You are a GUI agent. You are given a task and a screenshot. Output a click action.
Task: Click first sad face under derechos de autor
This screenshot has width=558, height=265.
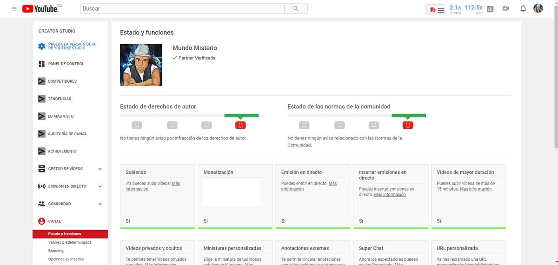[x=137, y=125]
